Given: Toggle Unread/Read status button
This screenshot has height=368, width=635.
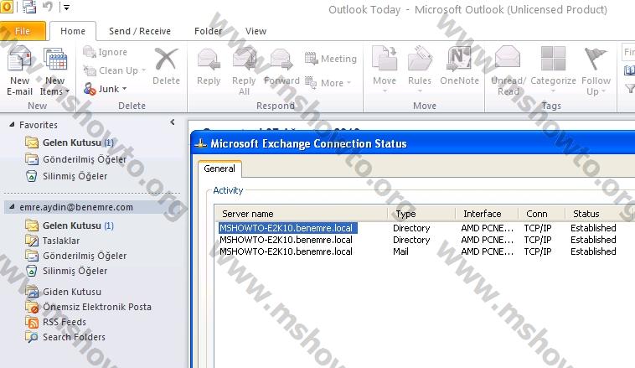Looking at the screenshot, I should (508, 70).
